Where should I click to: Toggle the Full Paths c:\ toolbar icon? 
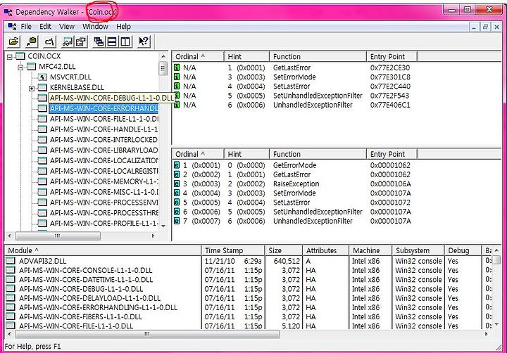point(50,41)
